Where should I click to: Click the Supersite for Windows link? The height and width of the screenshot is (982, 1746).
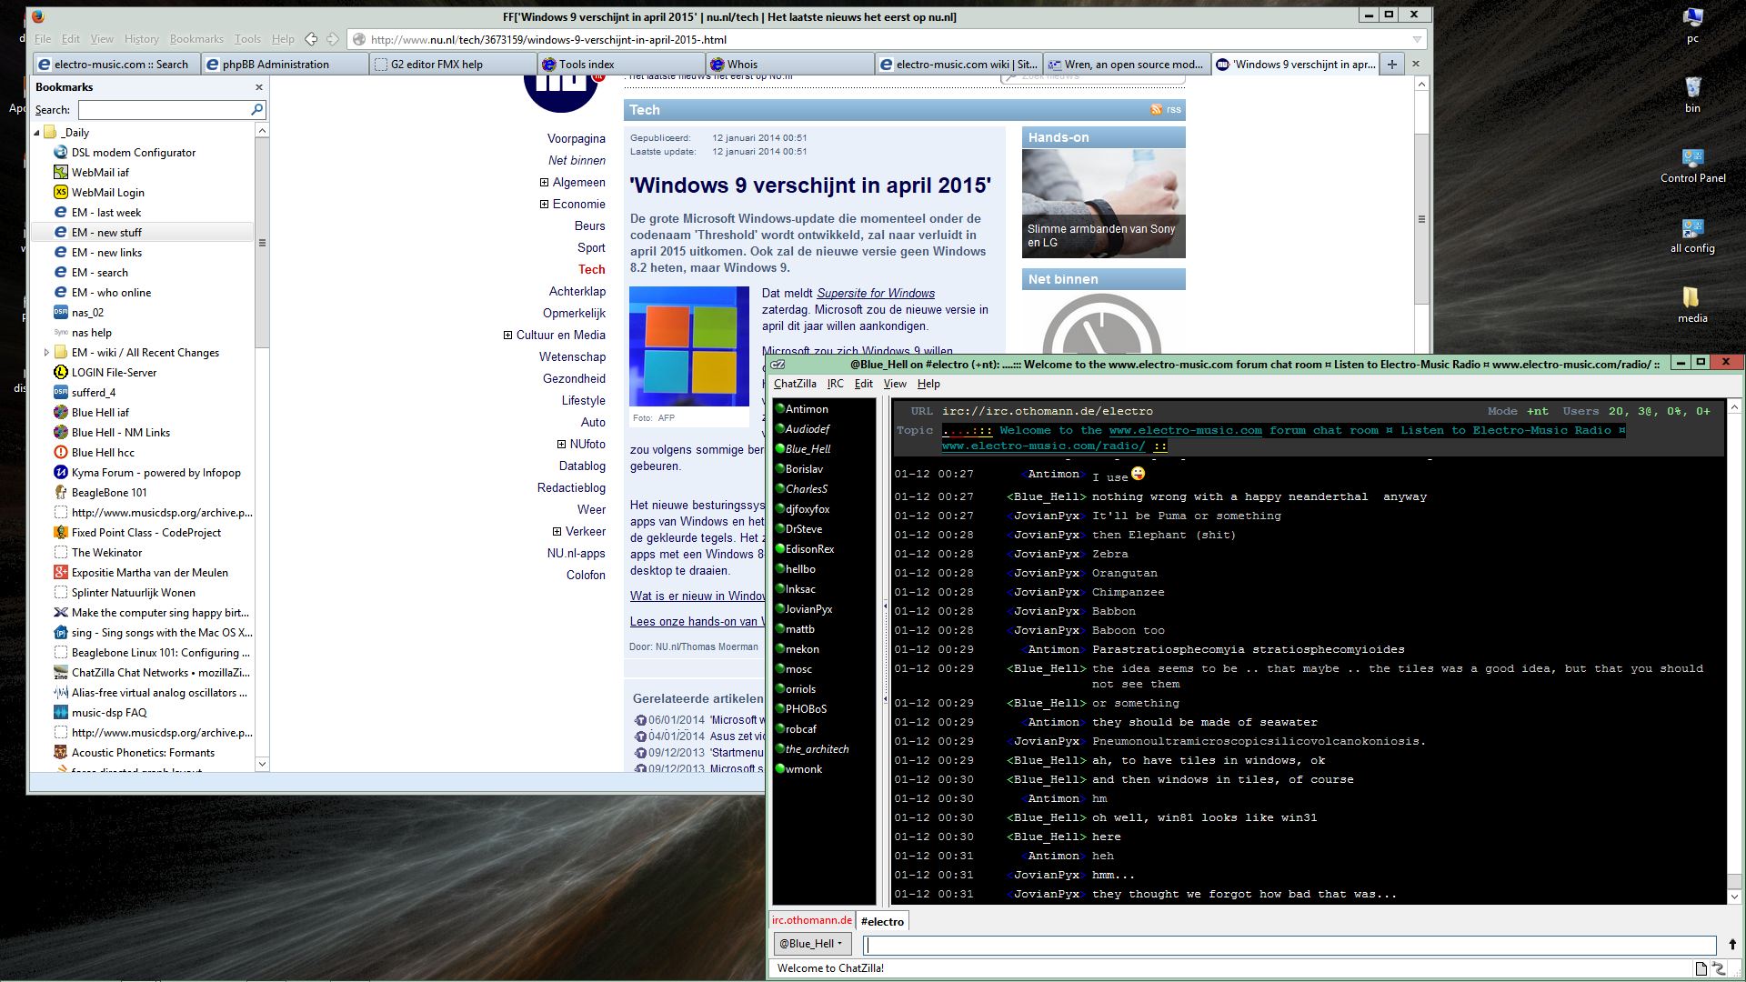[876, 293]
